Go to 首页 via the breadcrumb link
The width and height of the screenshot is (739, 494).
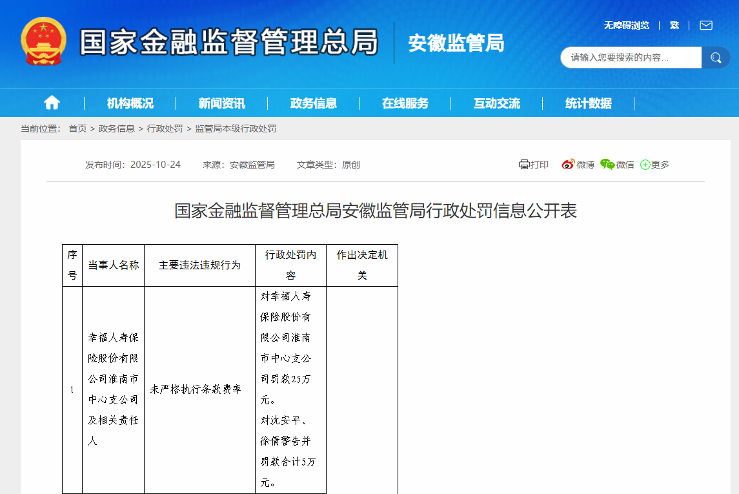coord(77,129)
